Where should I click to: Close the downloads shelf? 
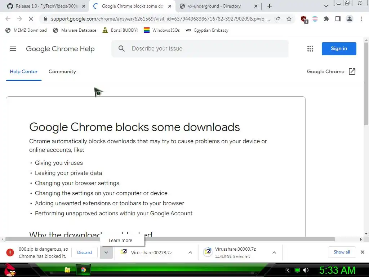coord(363,252)
